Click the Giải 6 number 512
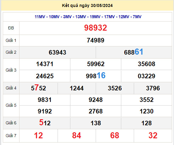The width and height of the screenshot is (174, 145). tap(45, 123)
